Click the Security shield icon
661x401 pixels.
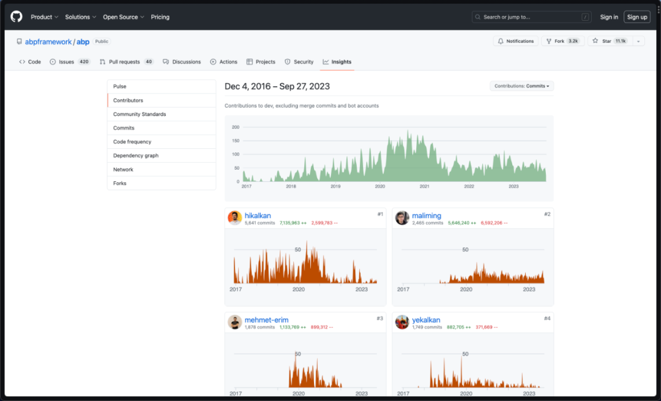point(288,62)
